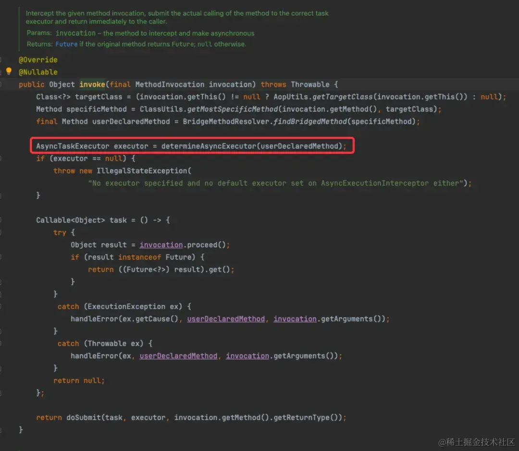
Task: Click specificMethod in the Method declaration line
Action: [x=96, y=109]
